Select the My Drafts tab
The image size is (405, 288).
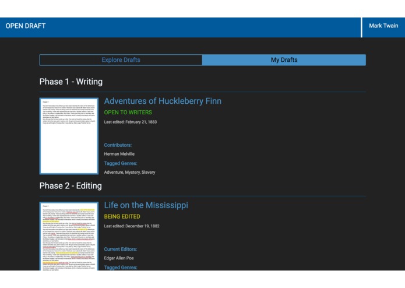point(284,60)
